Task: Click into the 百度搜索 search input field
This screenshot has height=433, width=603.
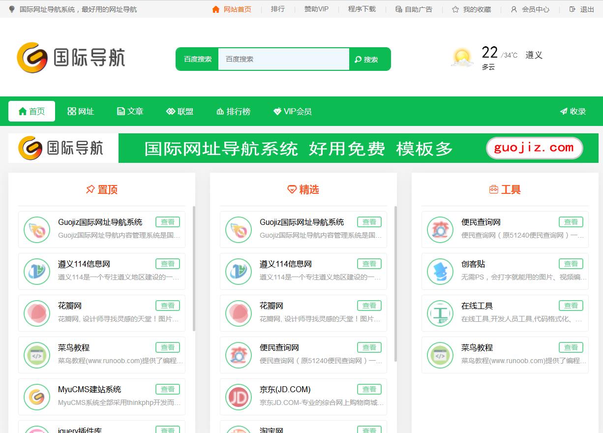Action: (x=284, y=59)
